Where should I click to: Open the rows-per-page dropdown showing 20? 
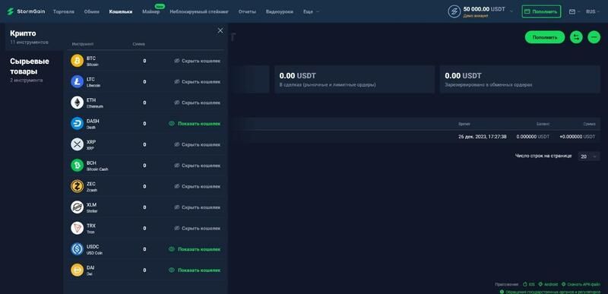coord(588,156)
